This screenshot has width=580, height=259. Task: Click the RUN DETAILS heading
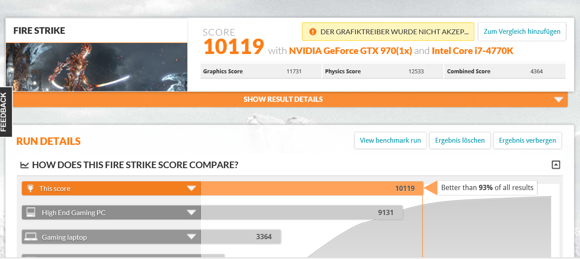[x=48, y=141]
